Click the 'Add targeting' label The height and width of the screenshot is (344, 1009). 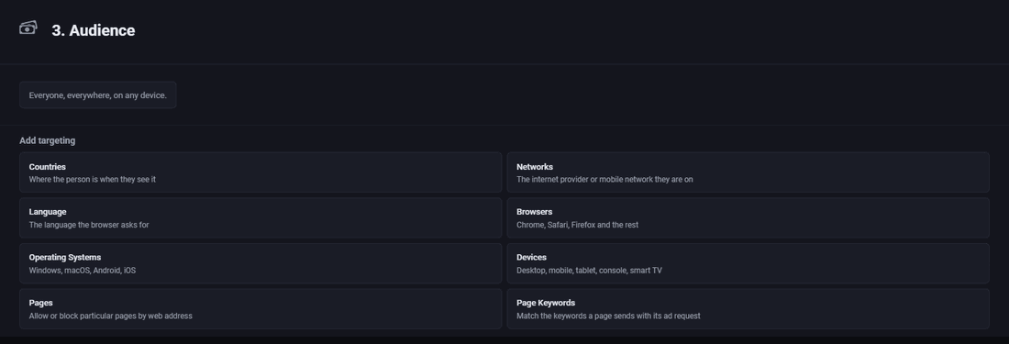(47, 140)
